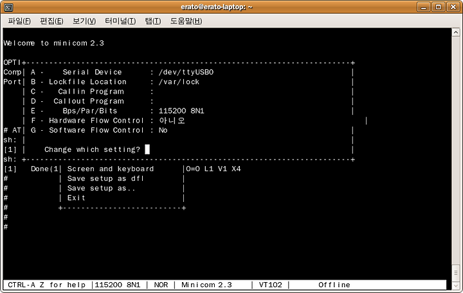Click NOR in status bar

pos(161,285)
